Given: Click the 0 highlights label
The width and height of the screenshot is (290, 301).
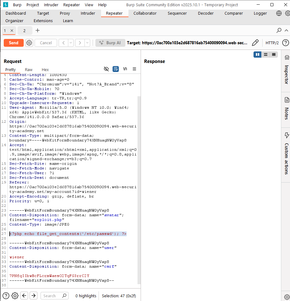Looking at the screenshot, I should coord(86,296).
